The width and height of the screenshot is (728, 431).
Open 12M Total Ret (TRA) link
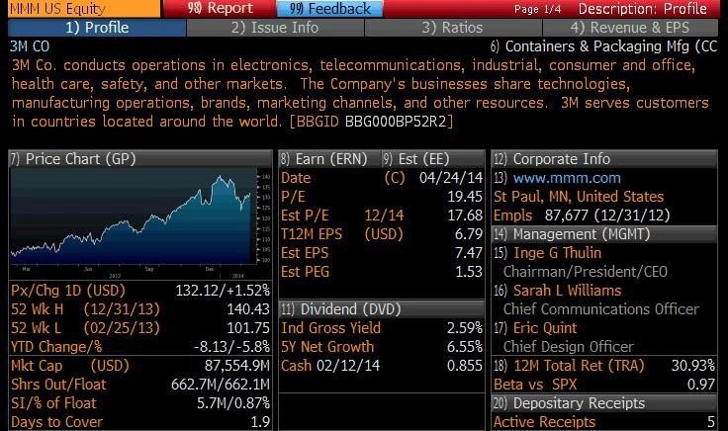coord(574,365)
